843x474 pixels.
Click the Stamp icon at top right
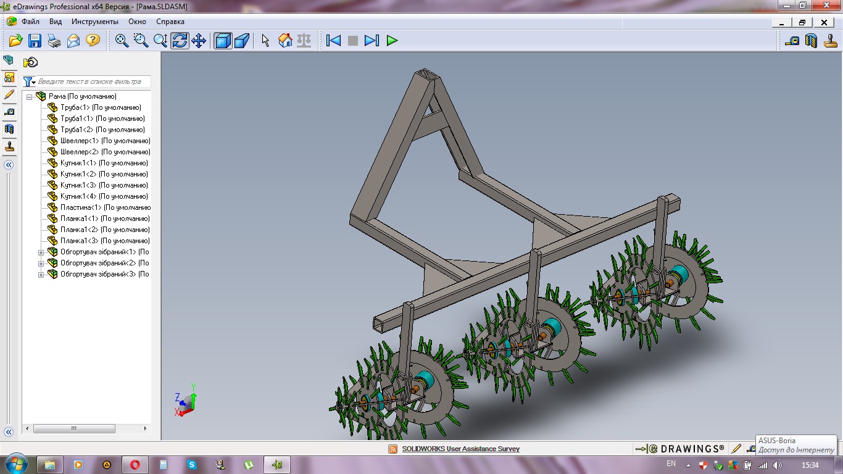click(830, 41)
